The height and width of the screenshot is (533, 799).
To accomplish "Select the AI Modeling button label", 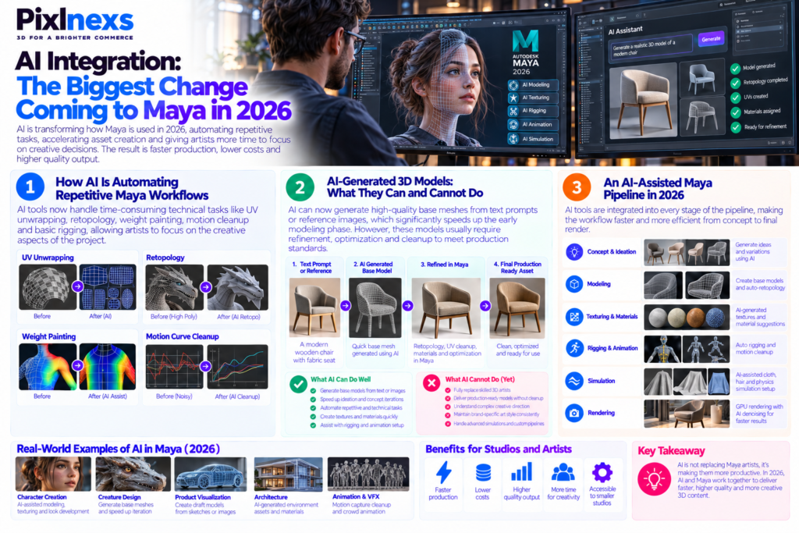I will [x=535, y=84].
